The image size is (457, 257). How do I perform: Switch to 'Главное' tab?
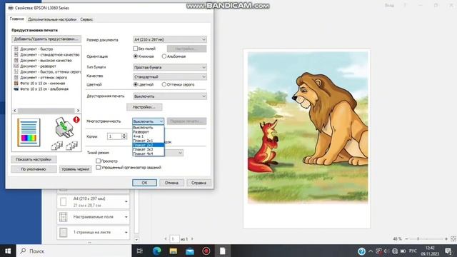click(x=17, y=19)
